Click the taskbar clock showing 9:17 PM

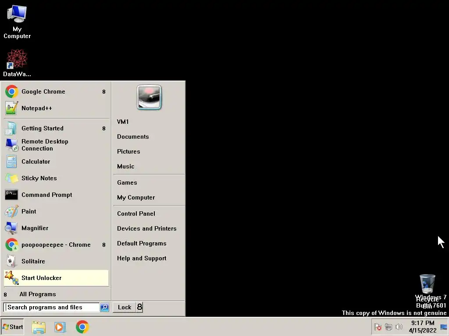click(x=423, y=327)
